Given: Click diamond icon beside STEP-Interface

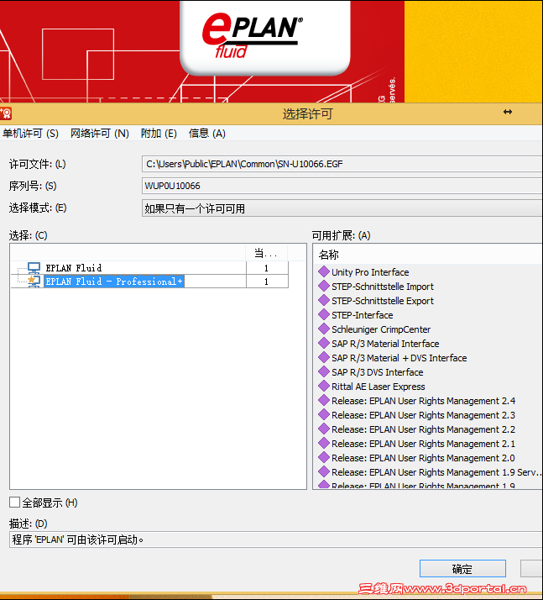Looking at the screenshot, I should pyautogui.click(x=324, y=314).
